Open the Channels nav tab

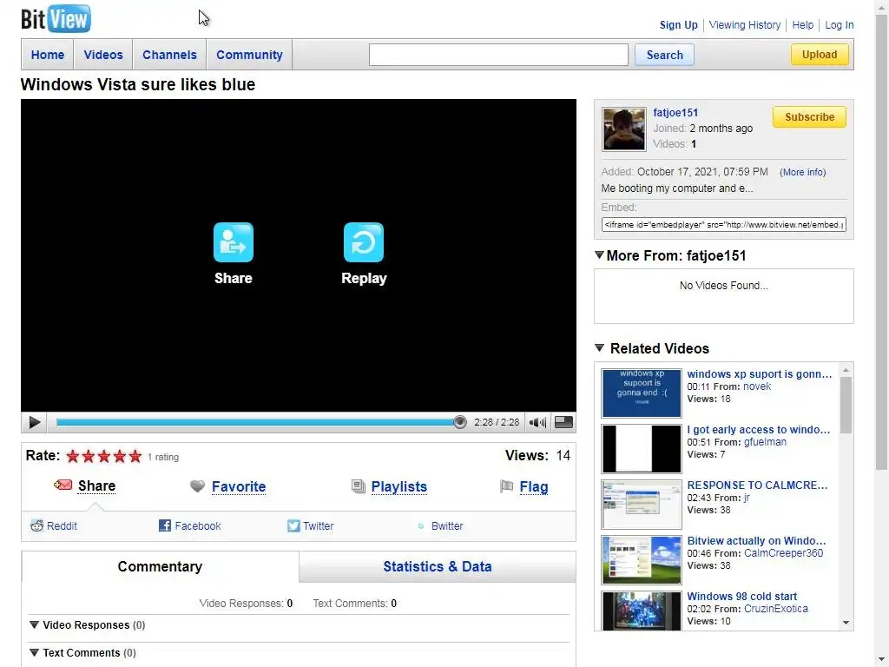[169, 55]
